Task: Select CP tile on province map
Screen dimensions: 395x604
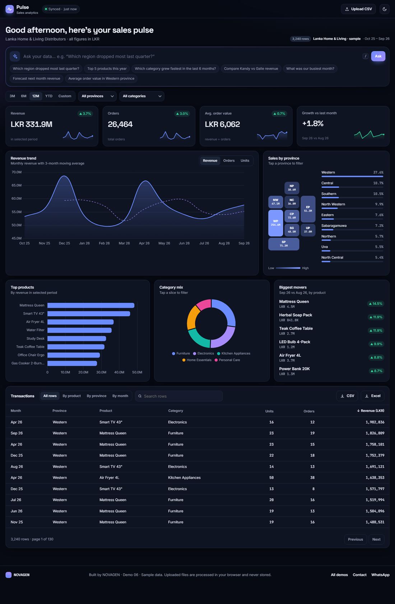Action: [x=292, y=216]
